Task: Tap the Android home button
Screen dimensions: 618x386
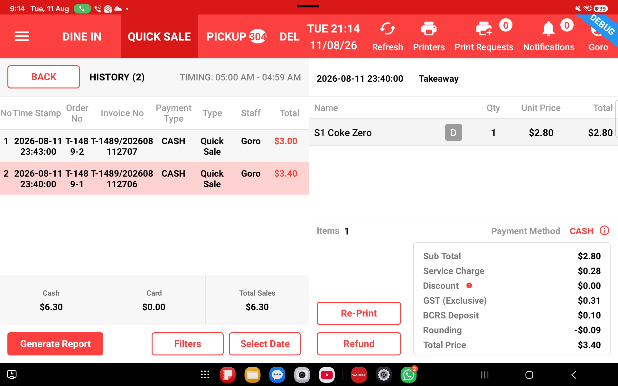Action: pos(529,375)
